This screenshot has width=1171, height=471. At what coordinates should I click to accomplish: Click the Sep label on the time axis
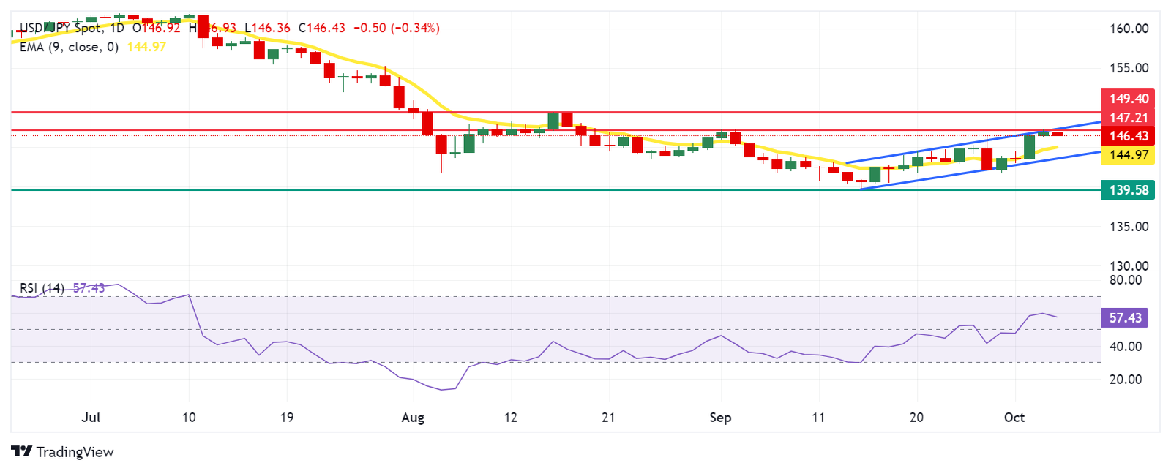tap(720, 418)
